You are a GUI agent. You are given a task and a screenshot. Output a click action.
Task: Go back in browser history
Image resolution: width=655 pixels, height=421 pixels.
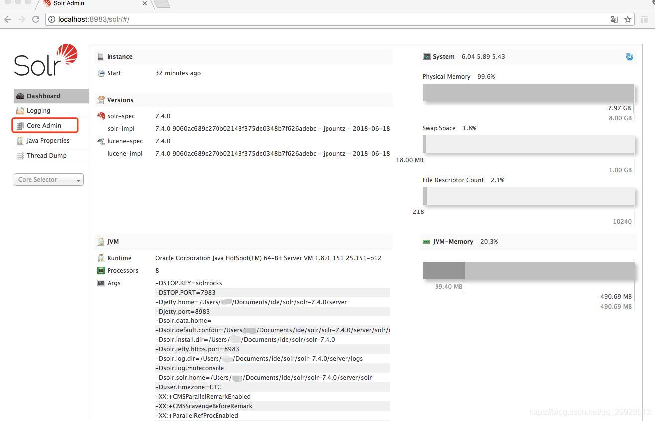pos(8,19)
